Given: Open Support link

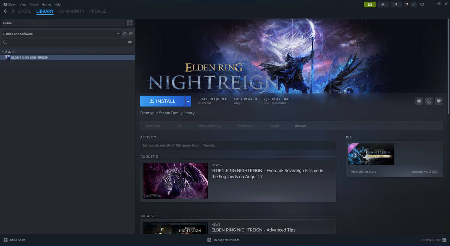Looking at the screenshot, I should pyautogui.click(x=301, y=126).
